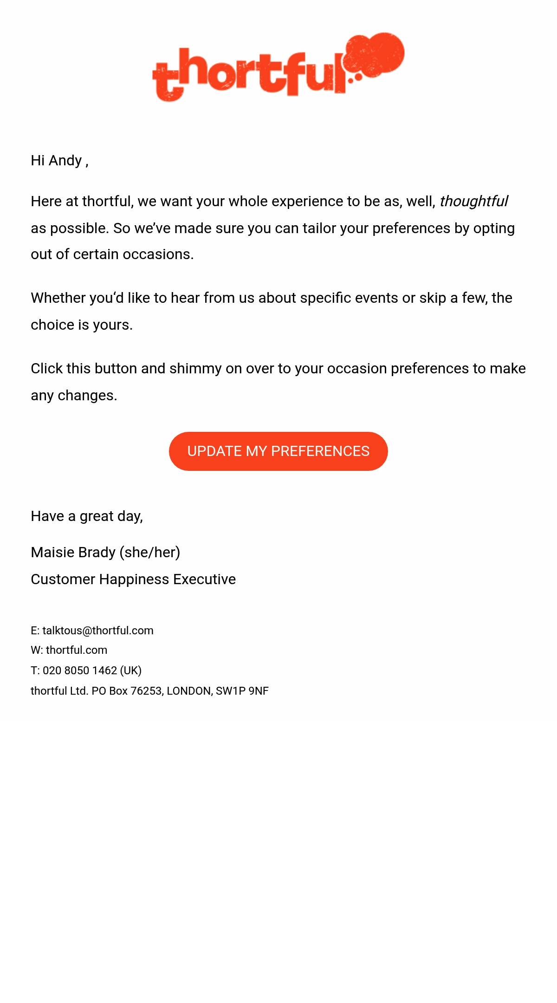Click the UPDATE MY PREFERENCES button

click(278, 451)
